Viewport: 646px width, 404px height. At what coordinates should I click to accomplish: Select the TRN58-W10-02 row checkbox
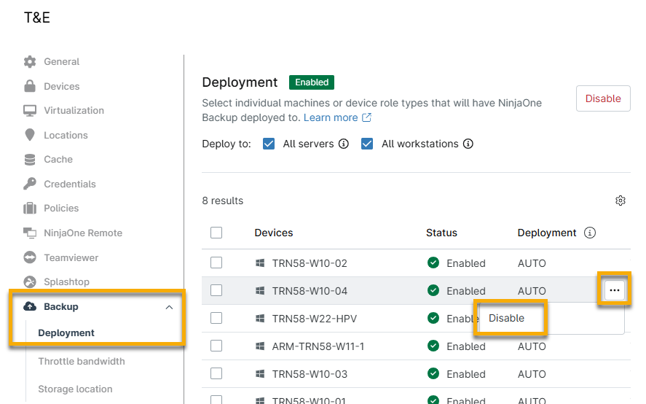[216, 263]
